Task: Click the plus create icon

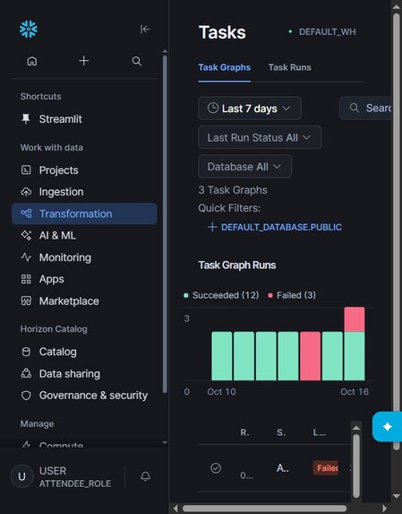Action: 84,61
